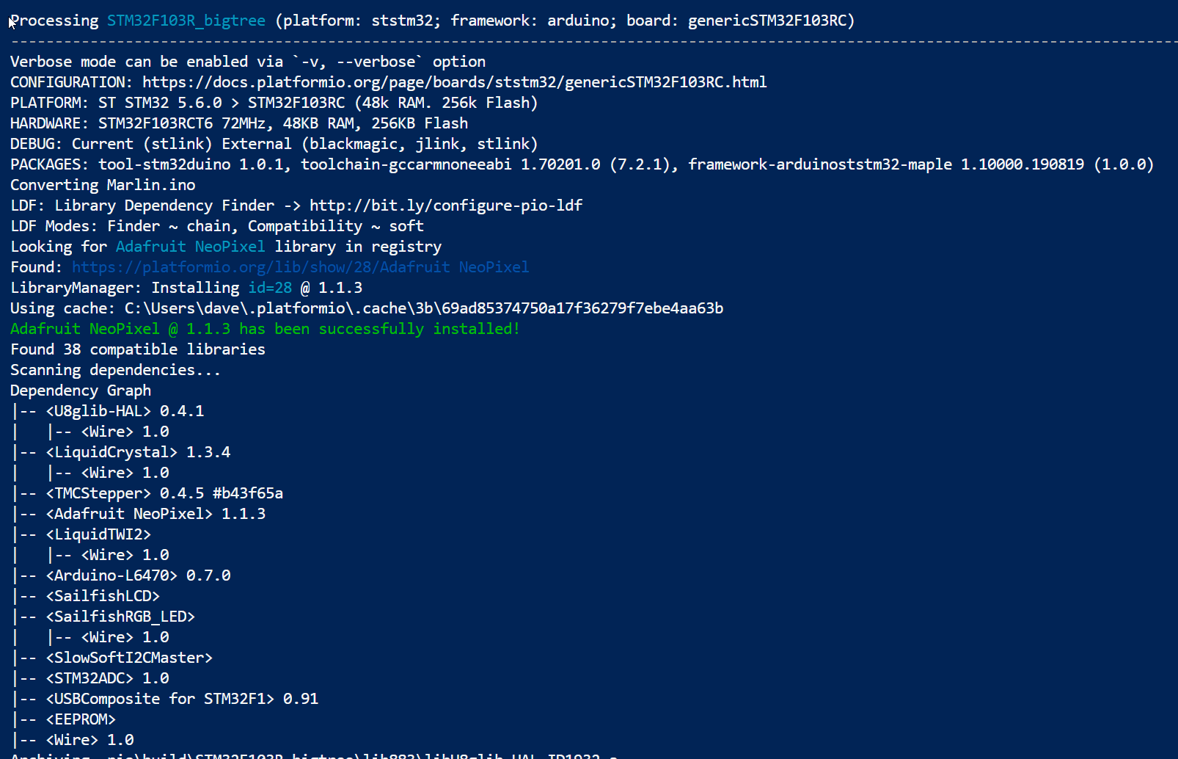The height and width of the screenshot is (759, 1178).
Task: Click the id=28 library identifier
Action: (x=270, y=288)
